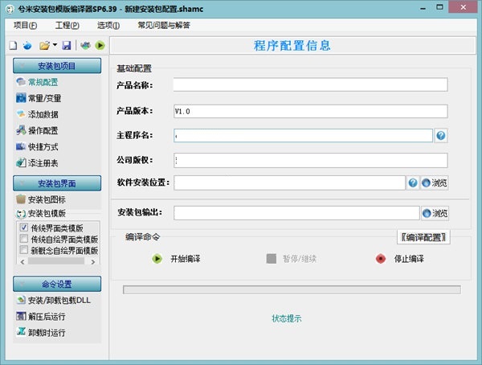Enable 传统自绘界面类模版 checkbox
The height and width of the screenshot is (365, 482).
pos(23,239)
